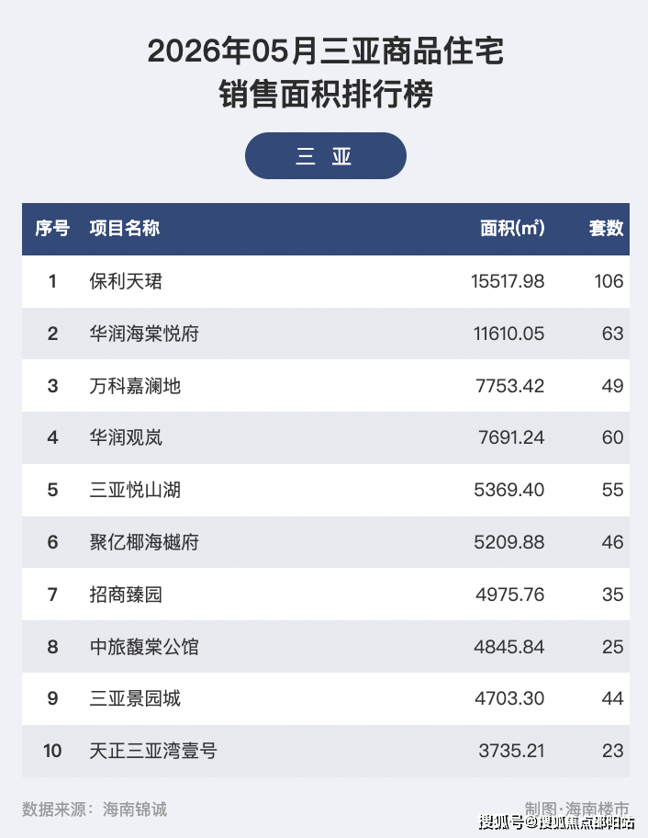Click 聚亿椰海樾府 in the ranking

144,542
